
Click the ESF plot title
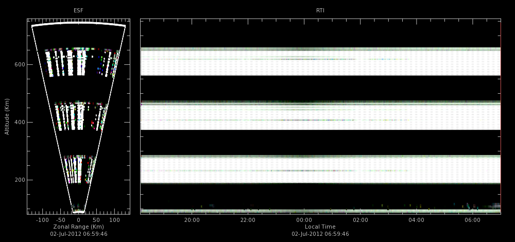tap(78, 10)
